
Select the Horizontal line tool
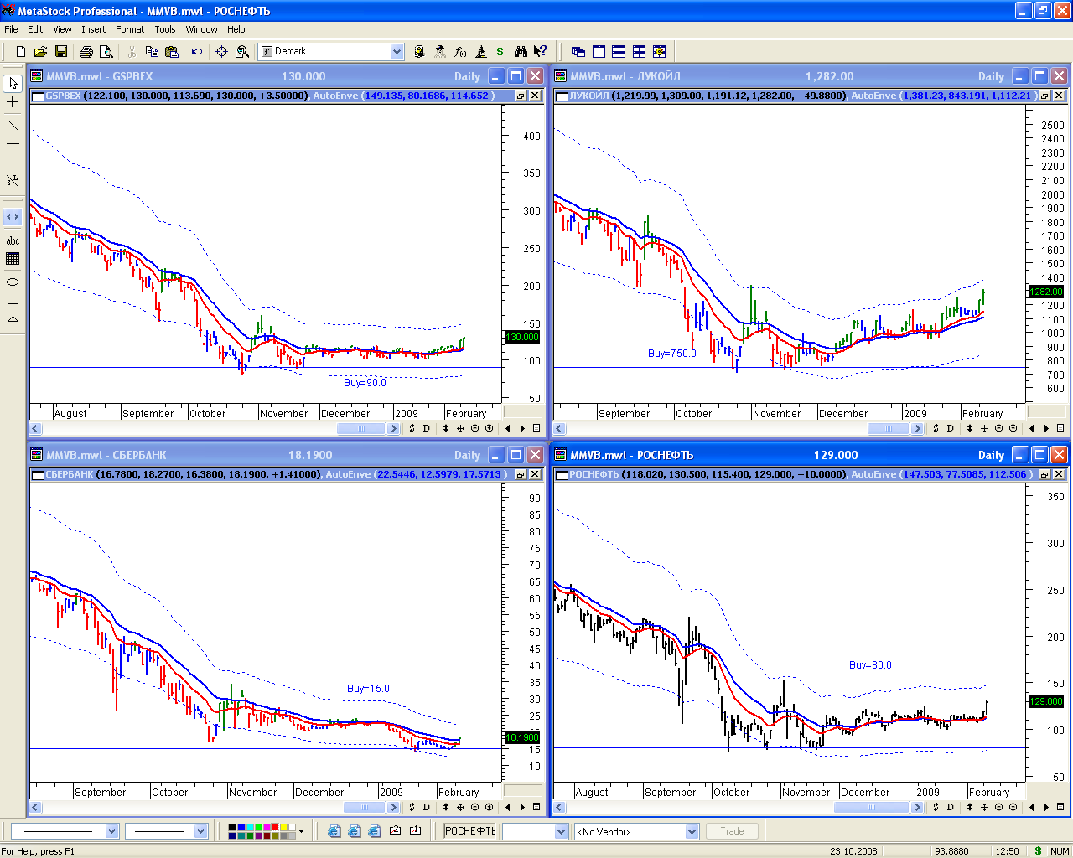click(x=13, y=143)
